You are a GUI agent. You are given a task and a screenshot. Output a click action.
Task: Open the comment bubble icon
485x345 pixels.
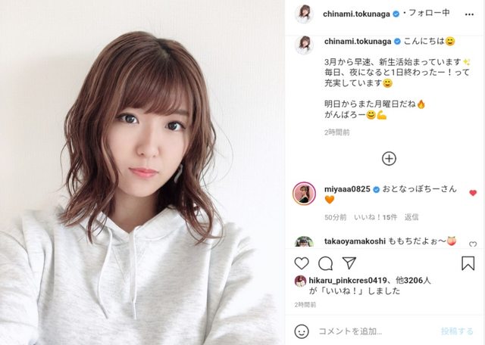(x=325, y=263)
